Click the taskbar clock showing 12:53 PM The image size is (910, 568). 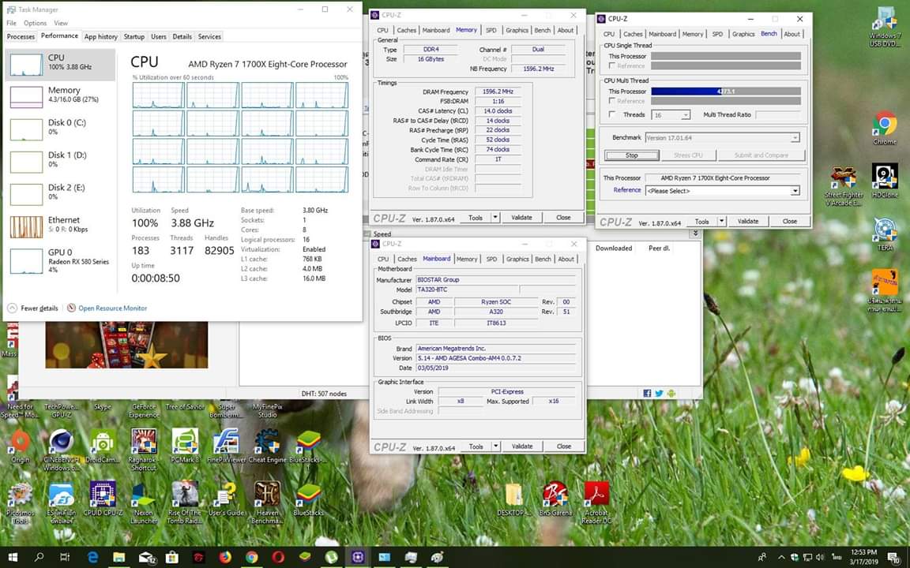point(864,557)
